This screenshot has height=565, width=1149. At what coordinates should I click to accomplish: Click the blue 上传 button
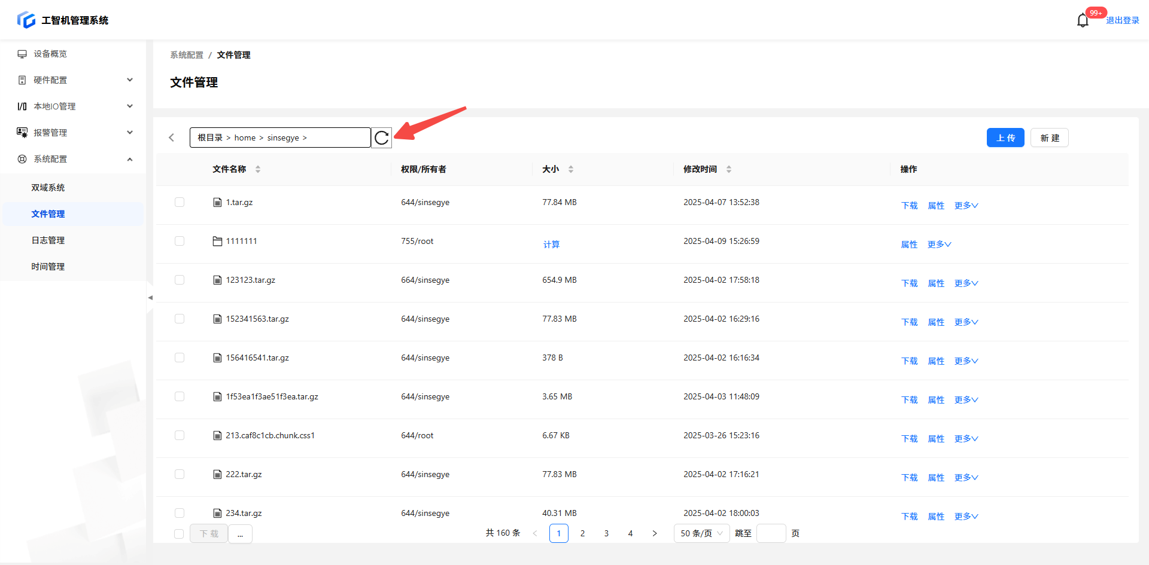click(x=1005, y=138)
